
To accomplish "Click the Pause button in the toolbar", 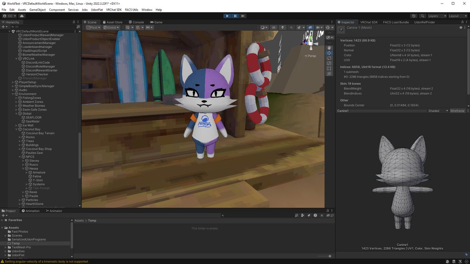I will [x=235, y=16].
